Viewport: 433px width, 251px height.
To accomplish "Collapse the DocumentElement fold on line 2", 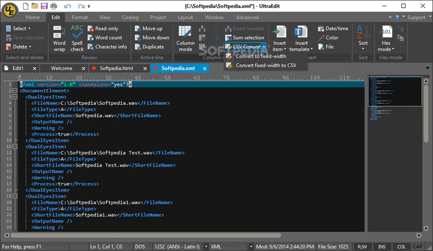I will (15, 91).
